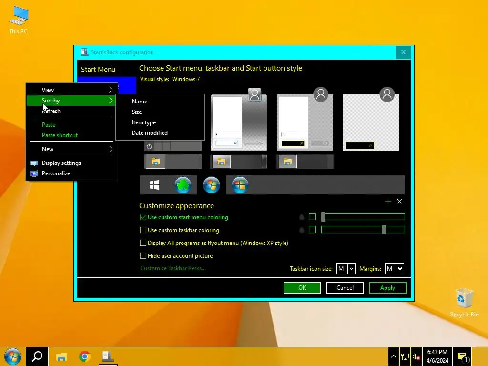Click the OK button
This screenshot has height=366, width=488.
(x=302, y=288)
